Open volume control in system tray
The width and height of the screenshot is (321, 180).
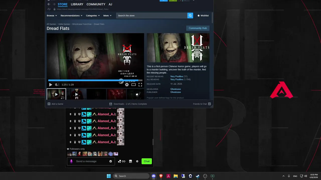tap(306, 176)
